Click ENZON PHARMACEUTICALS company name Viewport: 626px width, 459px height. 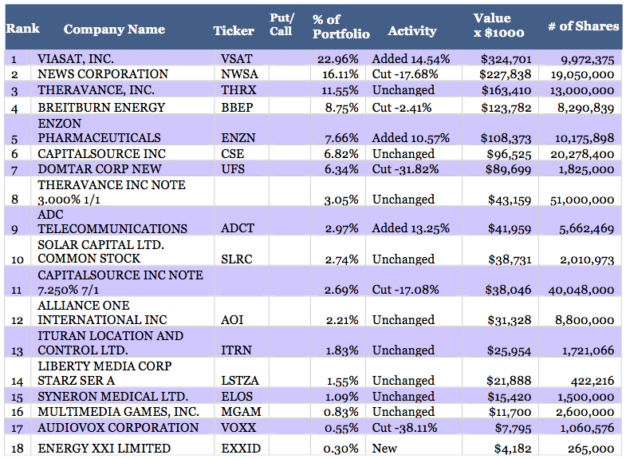[x=99, y=130]
